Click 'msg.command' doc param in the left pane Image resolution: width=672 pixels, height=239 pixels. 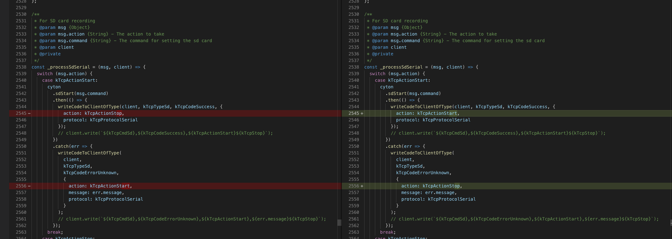click(72, 41)
